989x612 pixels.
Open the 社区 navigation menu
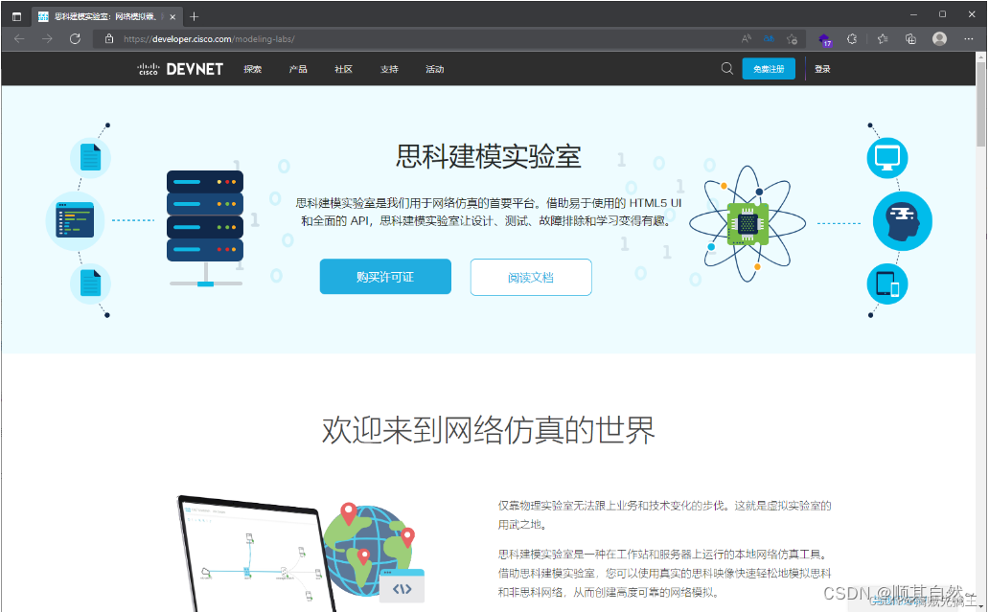[344, 69]
